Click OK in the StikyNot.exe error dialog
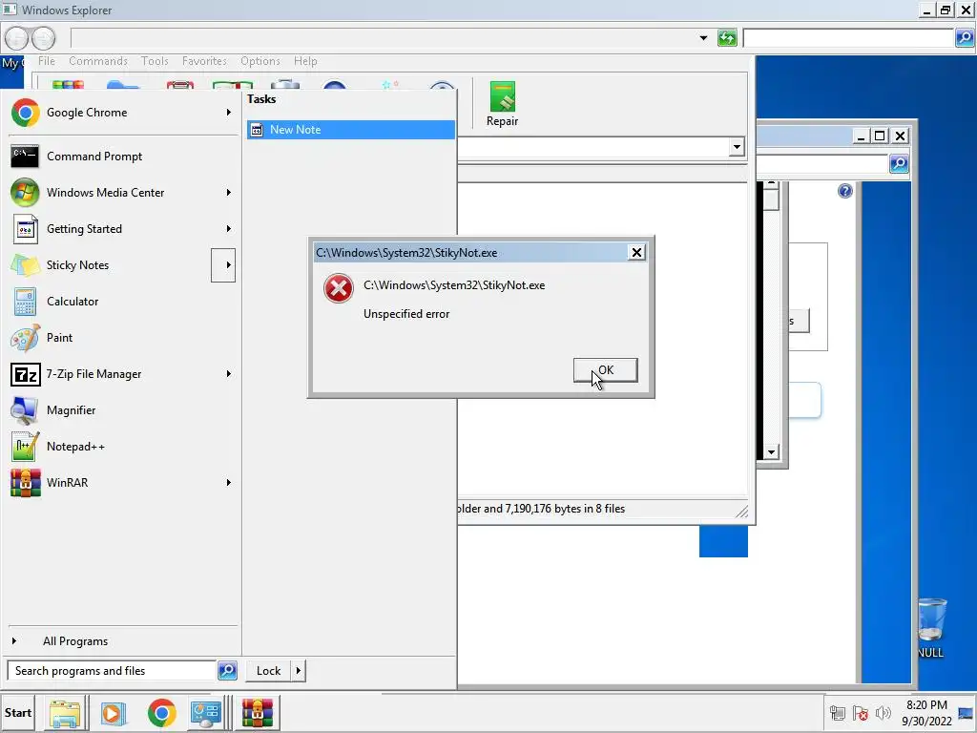 click(x=605, y=370)
